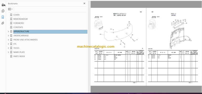202x94 pixels.
Task: Click the Bookmarks panel title
Action: (x=13, y=4)
